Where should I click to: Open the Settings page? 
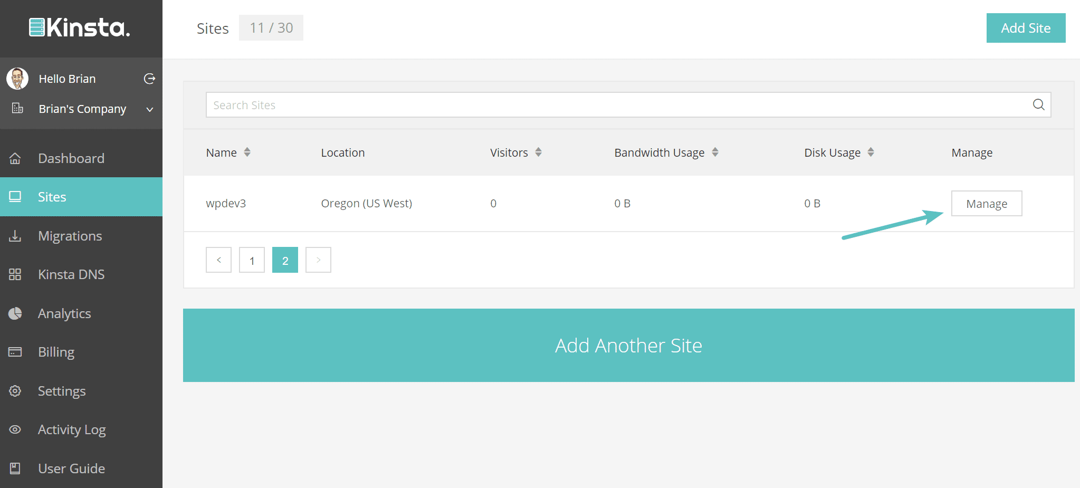[x=81, y=391]
